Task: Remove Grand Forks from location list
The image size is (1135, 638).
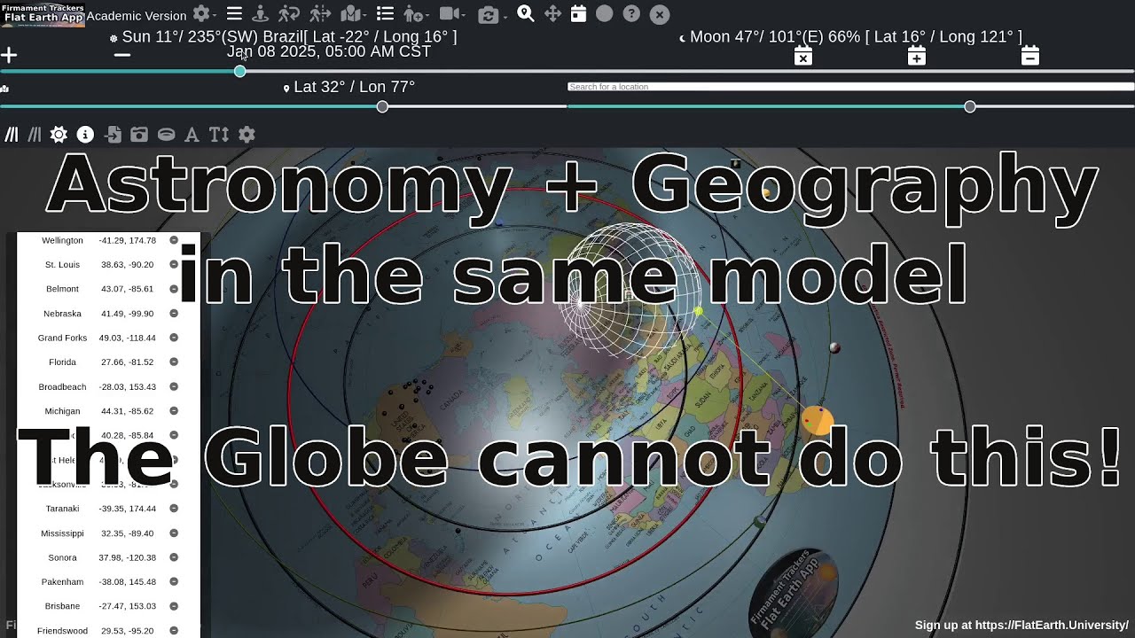Action: click(174, 338)
